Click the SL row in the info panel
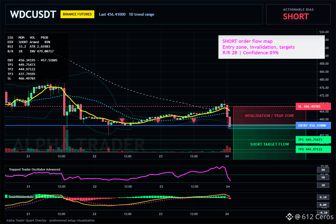336x224 pixels. (x=21, y=78)
